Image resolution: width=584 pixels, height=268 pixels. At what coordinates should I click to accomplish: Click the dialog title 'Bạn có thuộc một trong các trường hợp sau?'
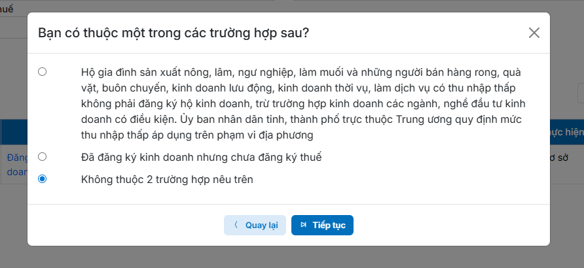coord(173,33)
